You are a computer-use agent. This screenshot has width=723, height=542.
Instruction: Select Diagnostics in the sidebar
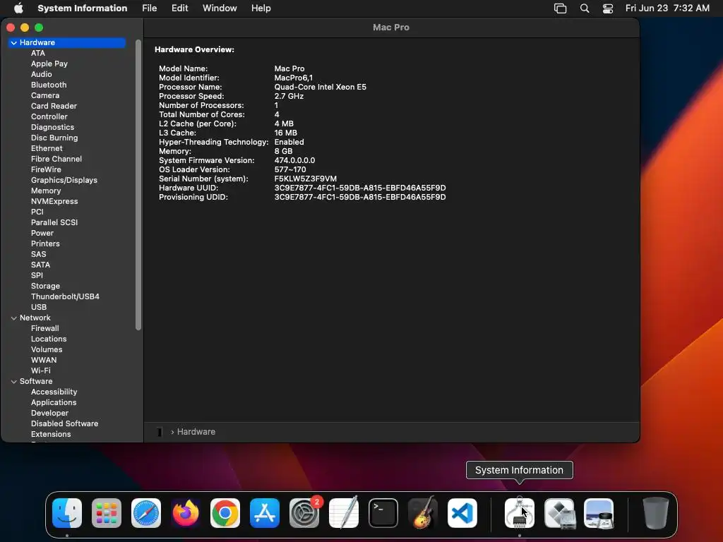[52, 127]
